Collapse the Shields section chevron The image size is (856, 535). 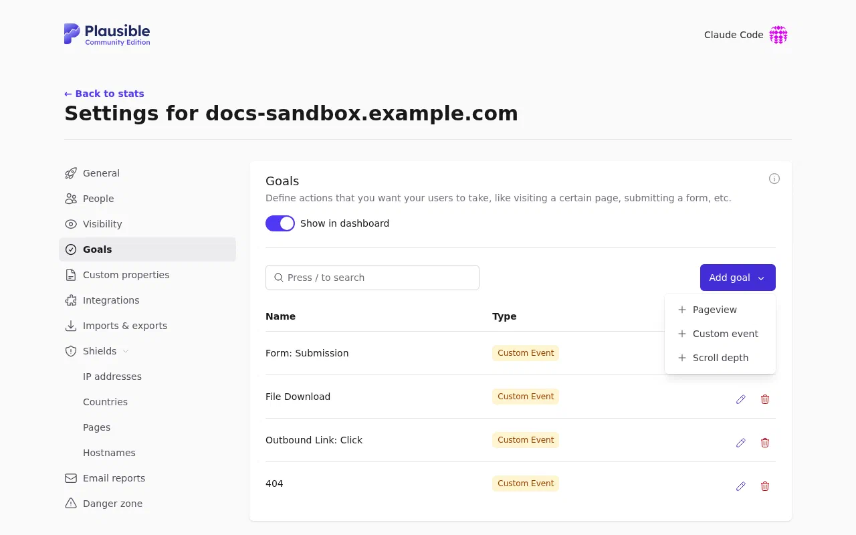tap(126, 351)
